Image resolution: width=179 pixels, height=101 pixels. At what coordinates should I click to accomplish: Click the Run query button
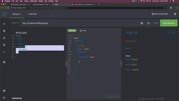21,33
